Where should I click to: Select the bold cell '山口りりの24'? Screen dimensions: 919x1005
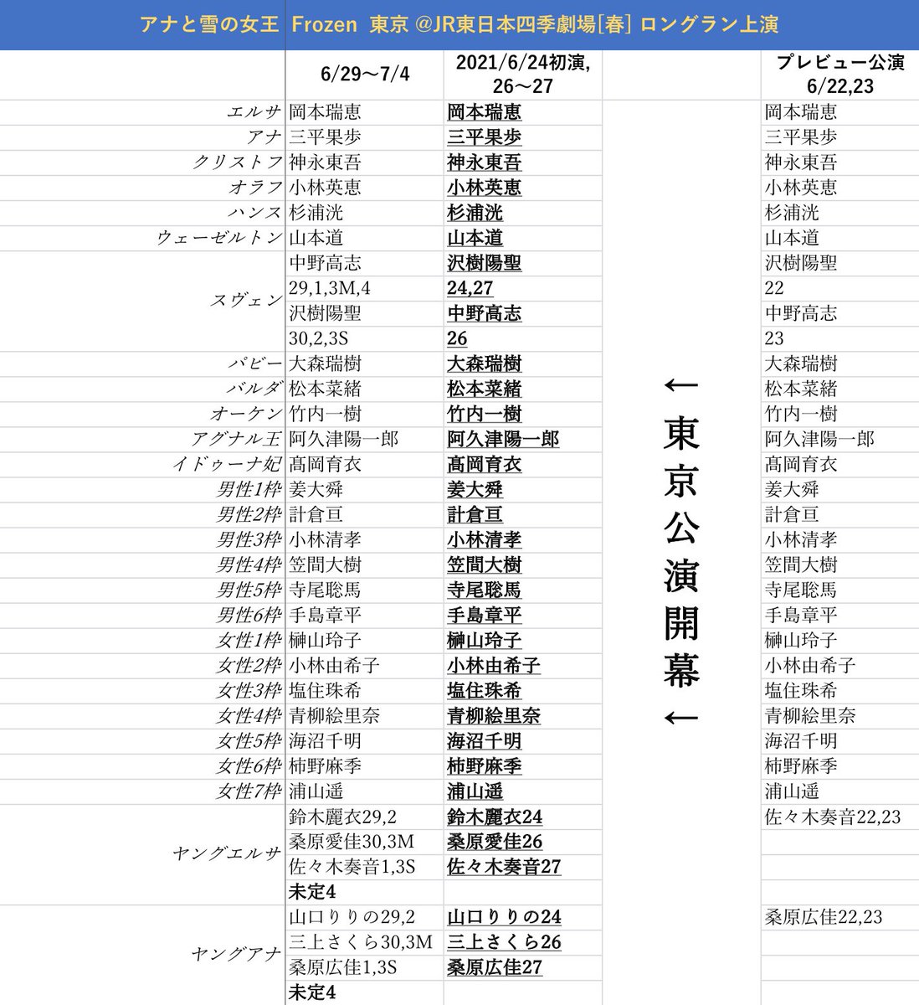(x=523, y=917)
